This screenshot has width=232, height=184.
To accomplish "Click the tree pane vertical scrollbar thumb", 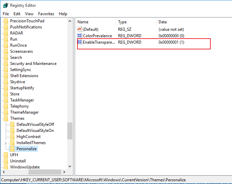I will (70, 131).
